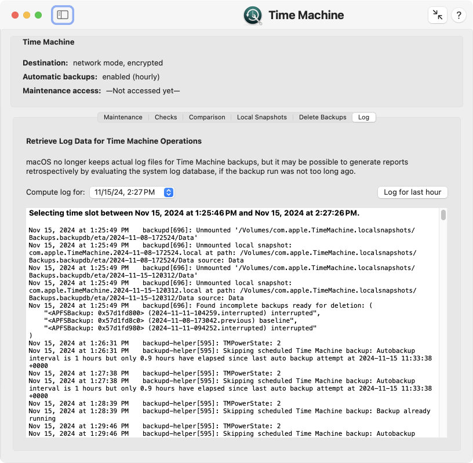Viewport: 473px width, 463px height.
Task: Switch to the Checks tab
Action: pos(166,117)
